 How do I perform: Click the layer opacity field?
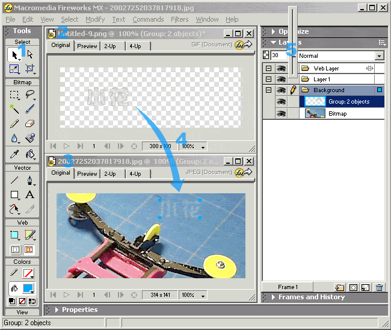(279, 55)
